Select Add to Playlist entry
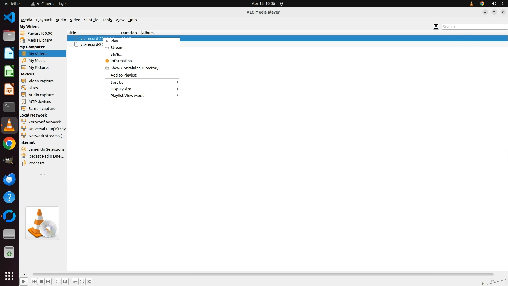The image size is (508, 286). point(123,75)
